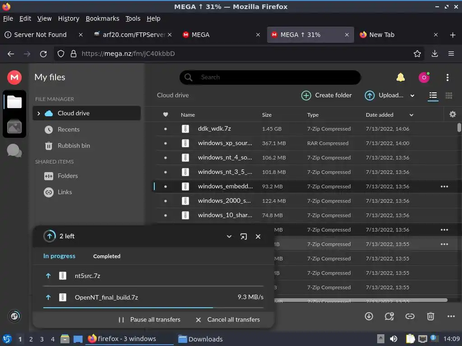Cancel all transfers

[x=228, y=319]
